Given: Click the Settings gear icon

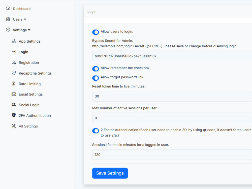Looking at the screenshot, I should point(8,30).
